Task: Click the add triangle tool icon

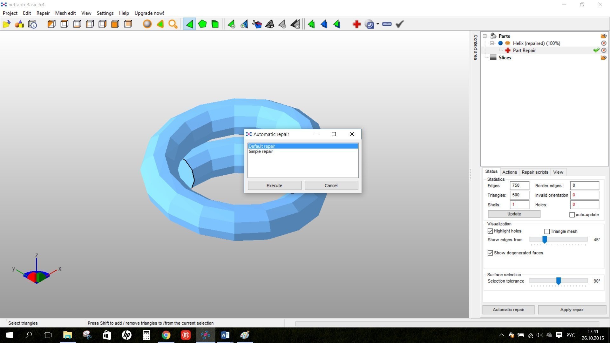Action: coord(231,24)
